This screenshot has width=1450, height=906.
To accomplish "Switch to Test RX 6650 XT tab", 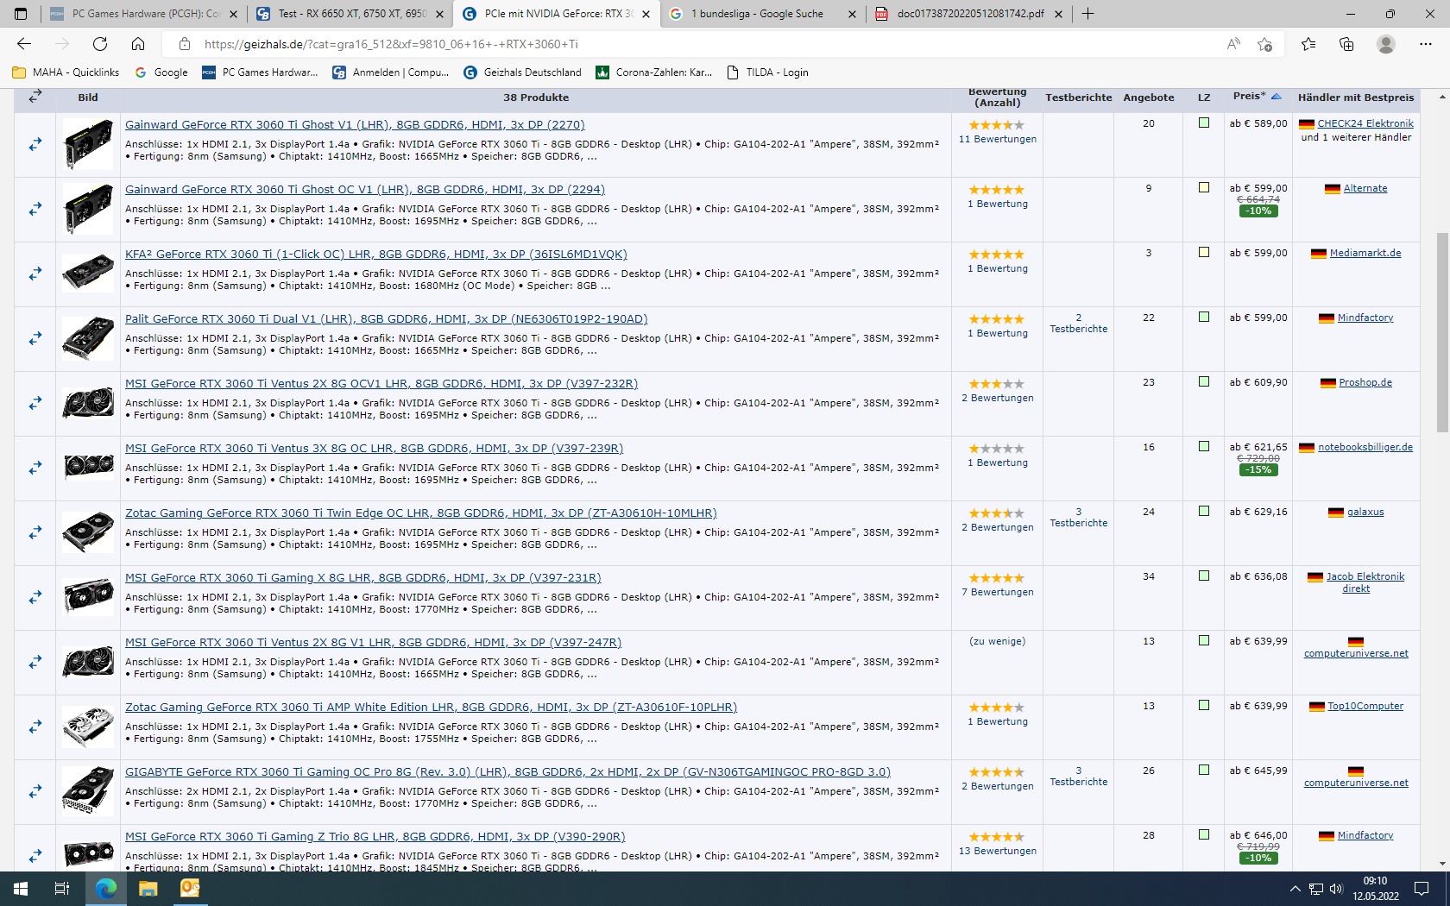I will coord(350,14).
